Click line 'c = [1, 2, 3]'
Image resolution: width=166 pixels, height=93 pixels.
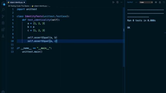(x=36, y=30)
